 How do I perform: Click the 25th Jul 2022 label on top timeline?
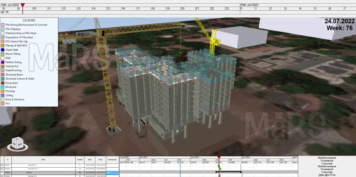click(249, 5)
